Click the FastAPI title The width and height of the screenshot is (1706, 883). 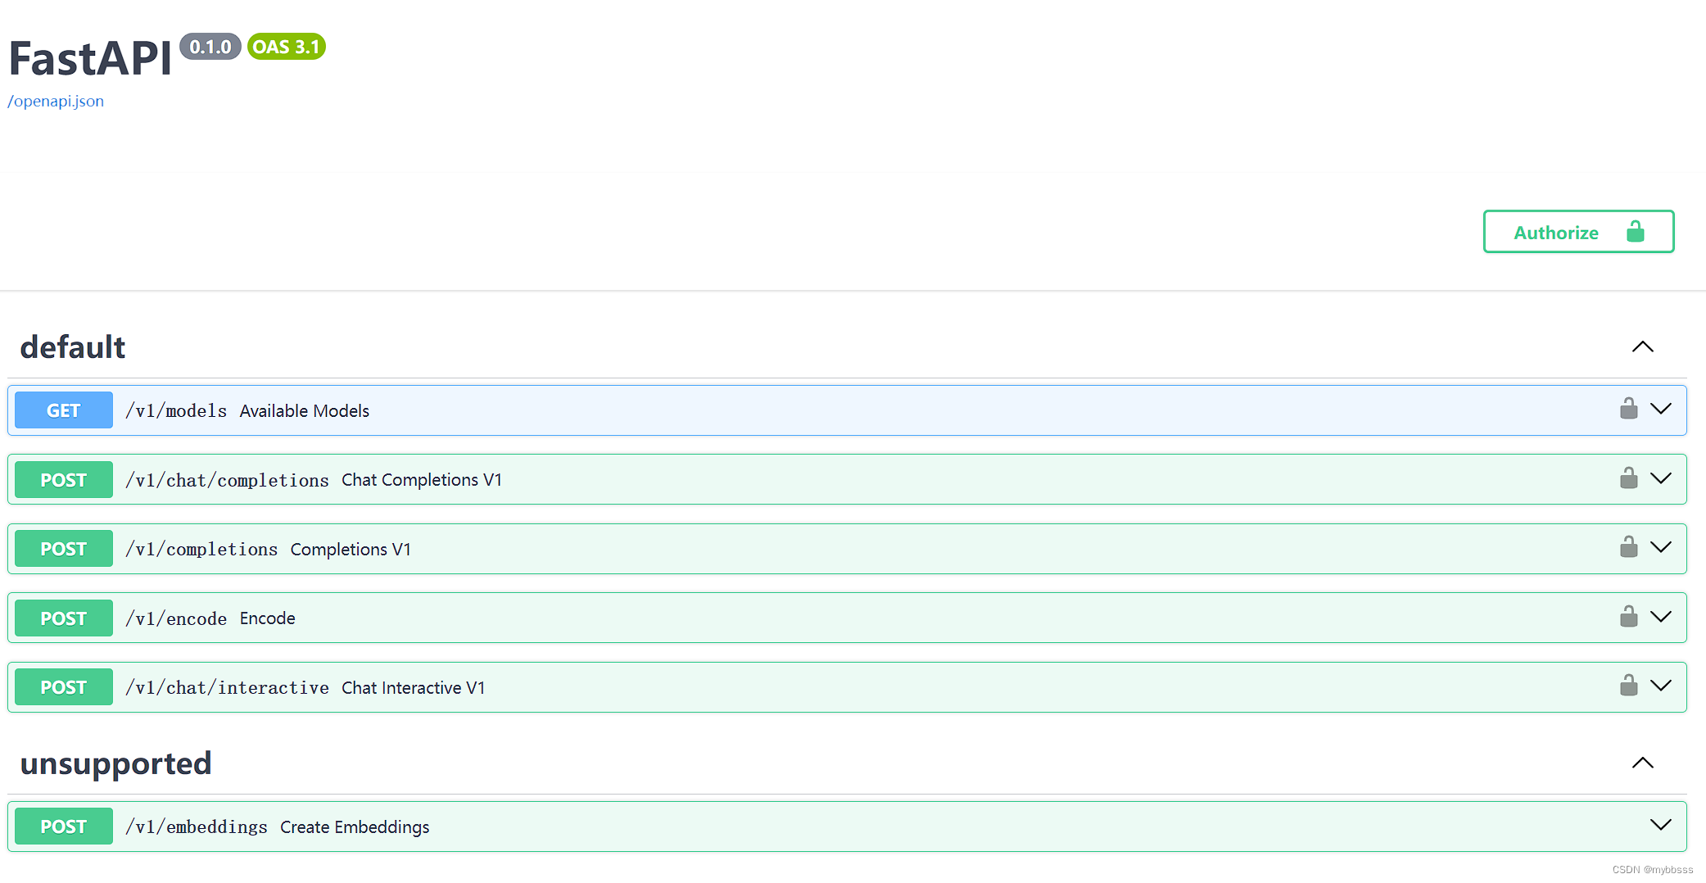tap(90, 58)
